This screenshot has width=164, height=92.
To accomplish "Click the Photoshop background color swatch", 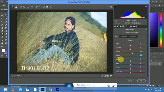I will 6,53.
